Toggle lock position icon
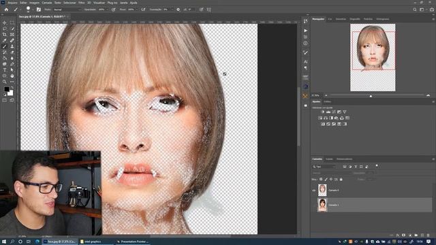 [331, 180]
